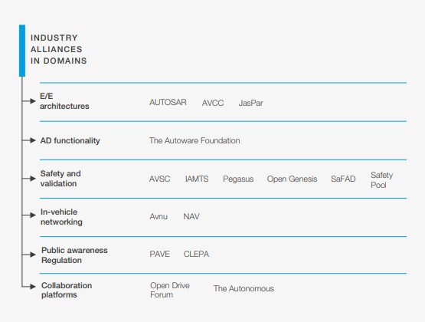Click Pegasus in the safety row
The height and width of the screenshot is (322, 425).
point(238,179)
